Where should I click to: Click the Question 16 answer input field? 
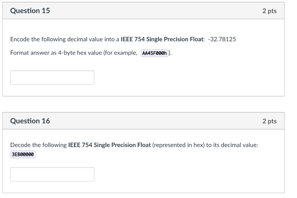(52, 174)
